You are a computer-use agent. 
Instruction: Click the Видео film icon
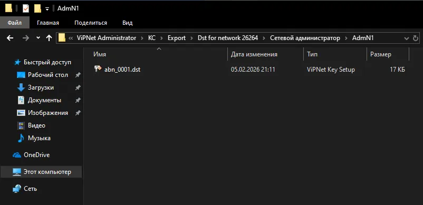(x=21, y=125)
